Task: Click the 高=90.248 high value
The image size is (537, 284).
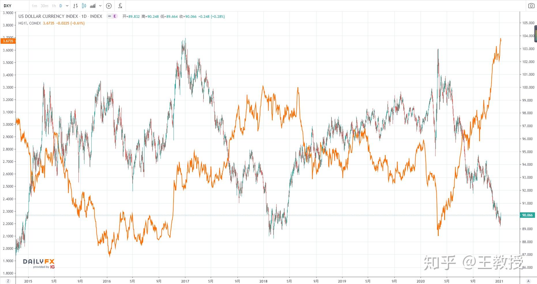Action: click(150, 16)
